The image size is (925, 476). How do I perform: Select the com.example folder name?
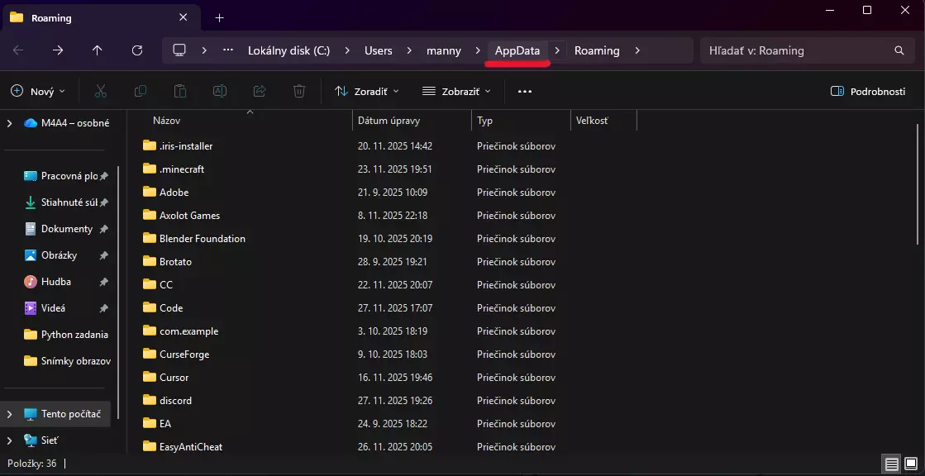[188, 331]
